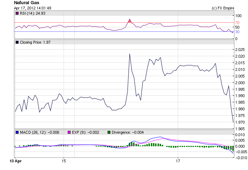Click the "1.965" price axis label

click(240, 129)
